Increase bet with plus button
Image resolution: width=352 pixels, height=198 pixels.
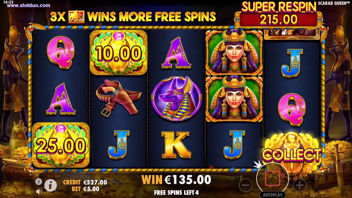[x=299, y=185]
